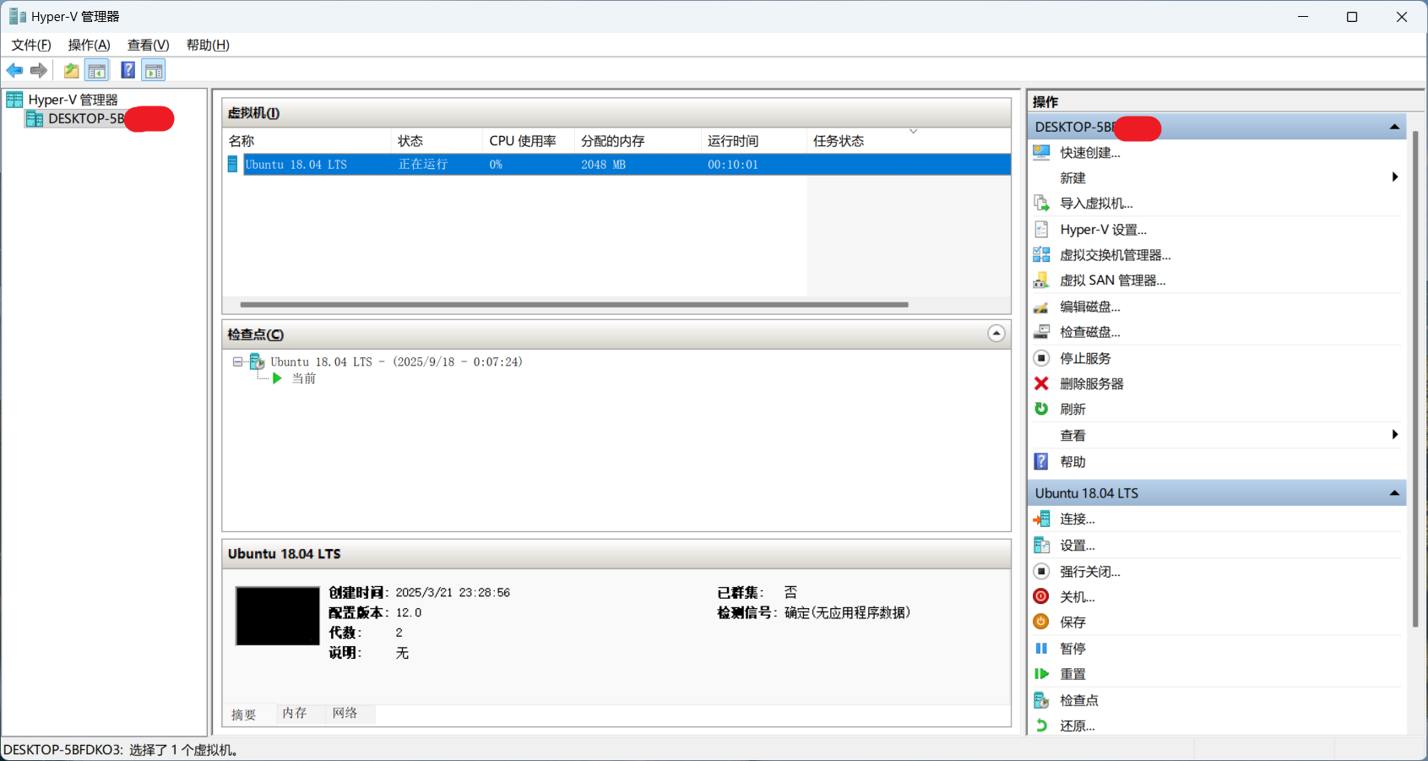1428x761 pixels.
Task: Click the Hyper-V 管理器 tree root icon
Action: 14,100
